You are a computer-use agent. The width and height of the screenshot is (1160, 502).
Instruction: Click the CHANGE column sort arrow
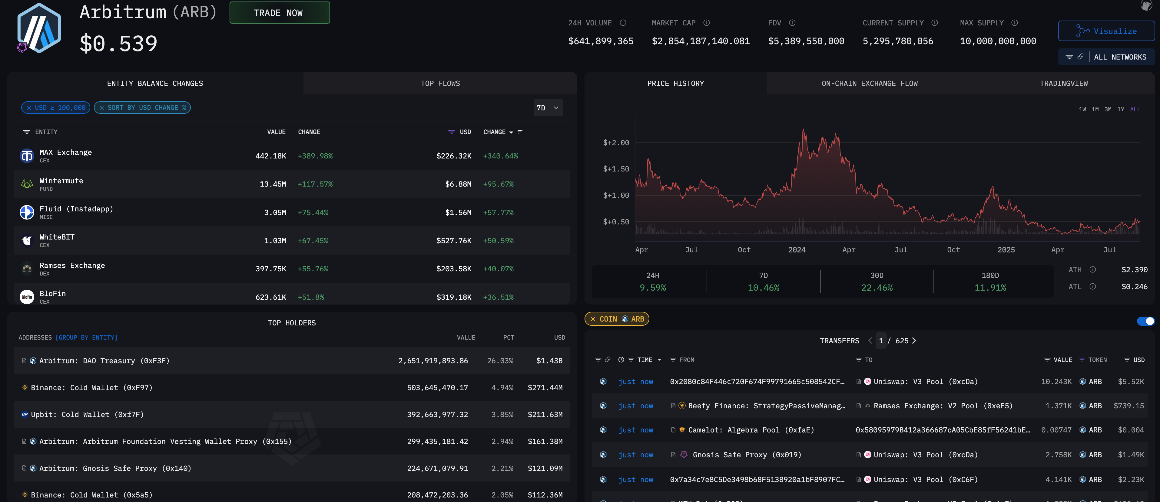tap(511, 132)
